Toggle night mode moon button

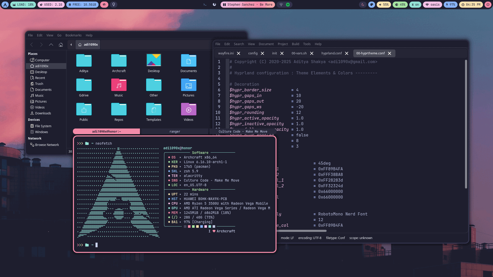pos(363,5)
